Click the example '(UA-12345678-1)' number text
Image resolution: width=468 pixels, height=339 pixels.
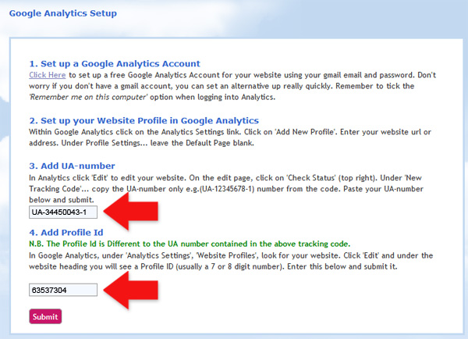(226, 189)
